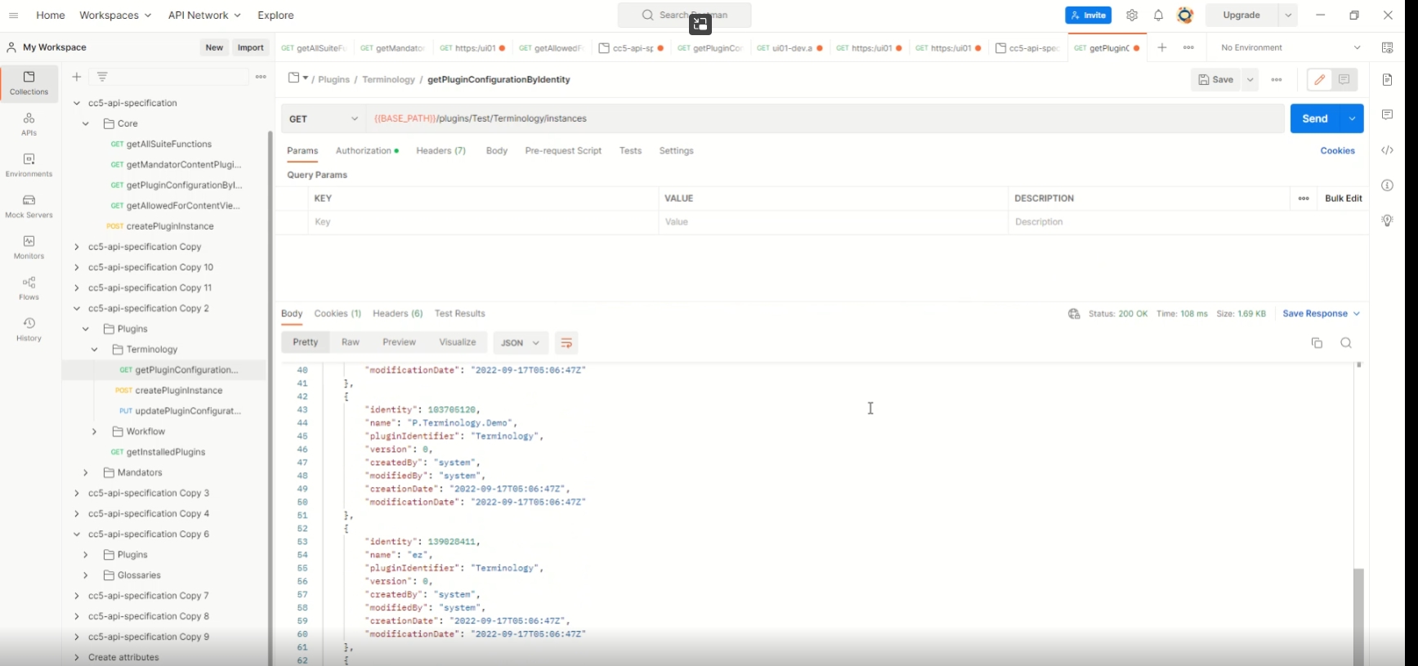Switch to Raw response view
Screen dimensions: 1418x666
tap(351, 342)
